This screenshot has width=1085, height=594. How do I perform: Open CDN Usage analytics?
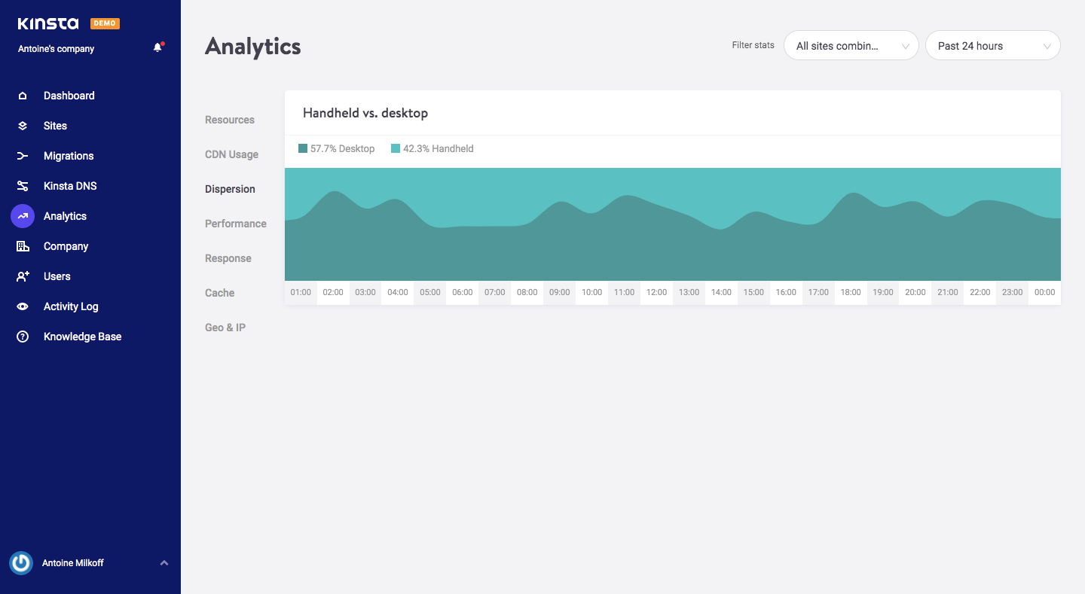pyautogui.click(x=231, y=154)
